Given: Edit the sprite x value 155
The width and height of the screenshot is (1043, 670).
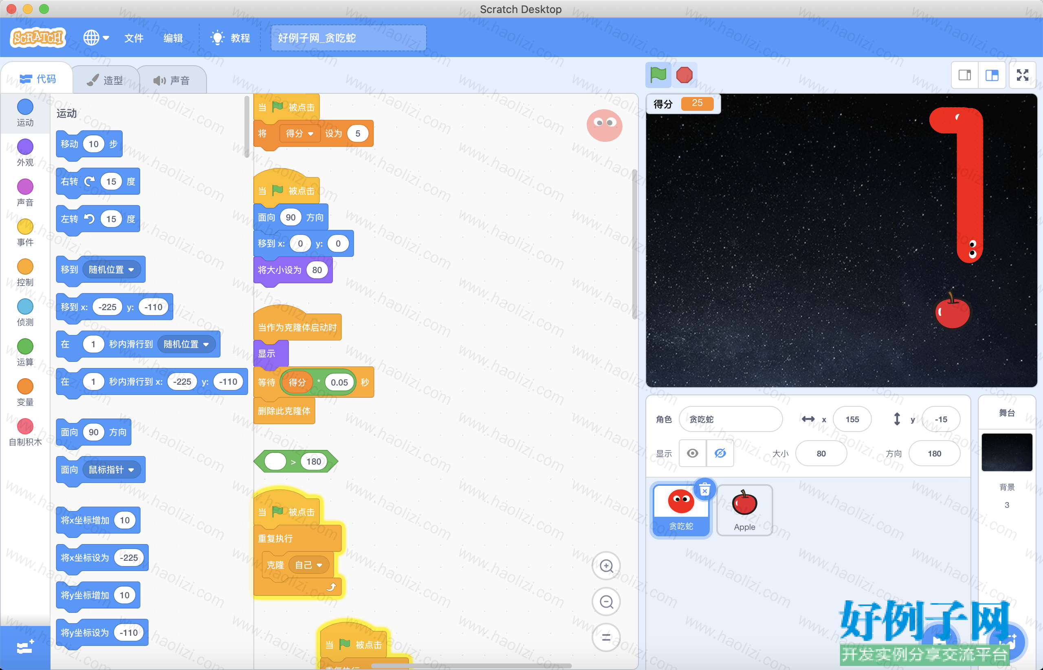Looking at the screenshot, I should coord(852,419).
